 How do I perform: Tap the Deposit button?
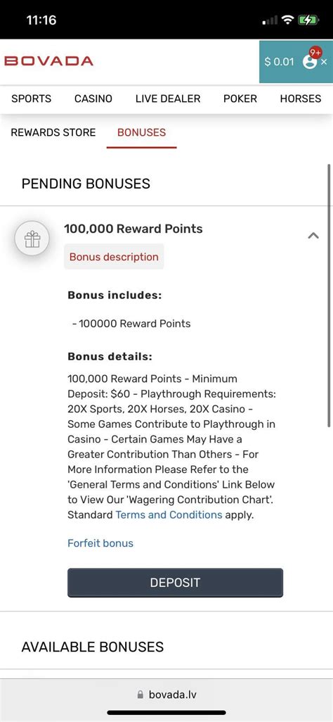tap(175, 583)
